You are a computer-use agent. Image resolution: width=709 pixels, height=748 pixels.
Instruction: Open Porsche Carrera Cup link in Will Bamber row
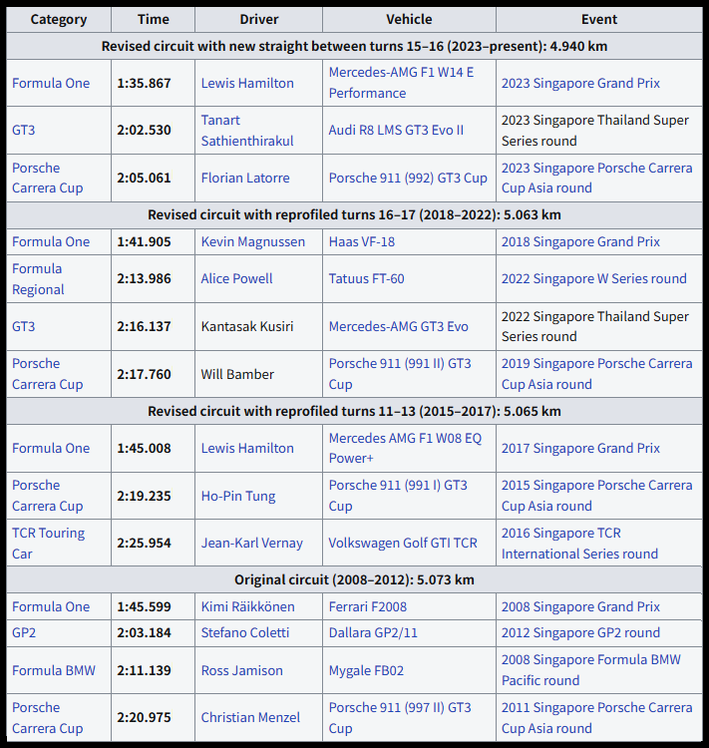pos(47,374)
